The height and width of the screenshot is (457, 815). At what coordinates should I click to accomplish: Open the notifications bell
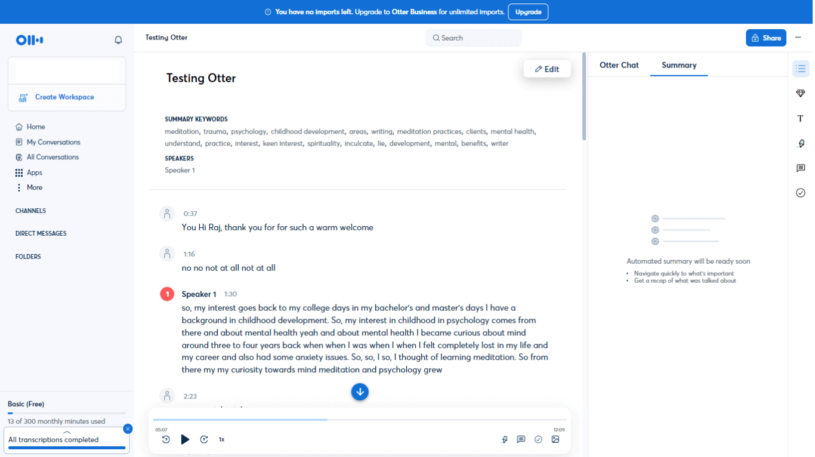click(x=118, y=40)
